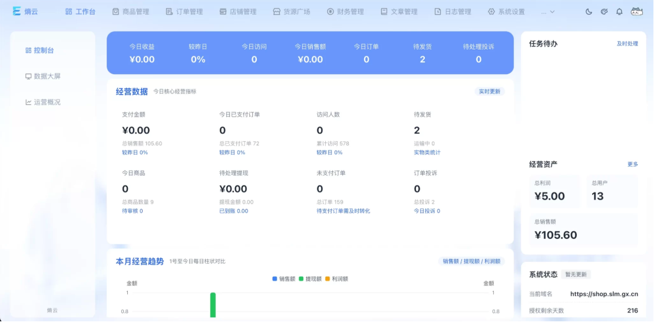Open the 工作台 nav item
The height and width of the screenshot is (329, 654).
point(80,12)
